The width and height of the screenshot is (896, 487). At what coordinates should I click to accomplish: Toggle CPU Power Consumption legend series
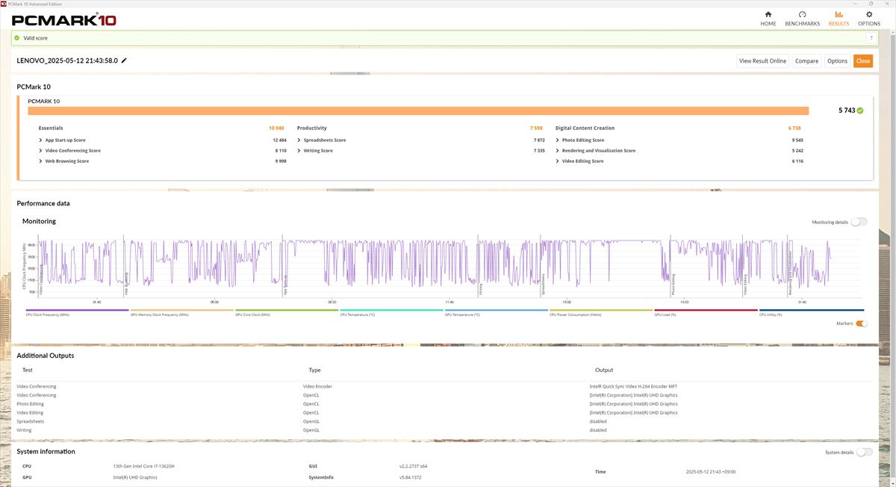pyautogui.click(x=601, y=310)
